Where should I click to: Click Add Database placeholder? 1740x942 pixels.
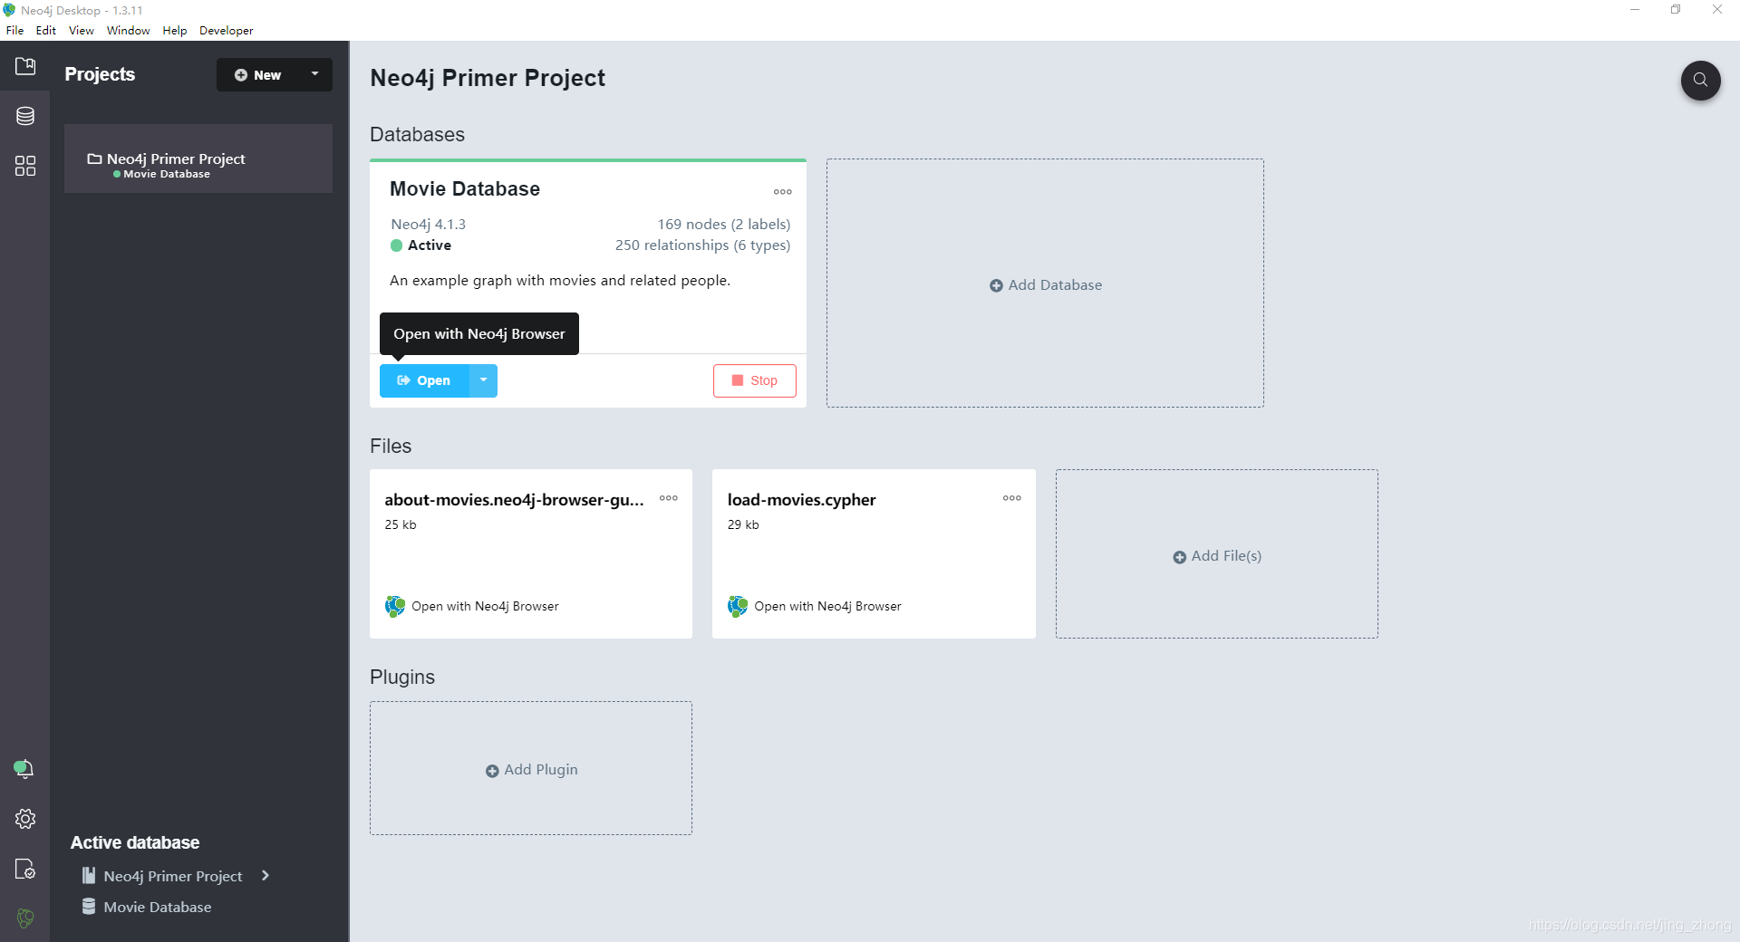pos(1045,284)
